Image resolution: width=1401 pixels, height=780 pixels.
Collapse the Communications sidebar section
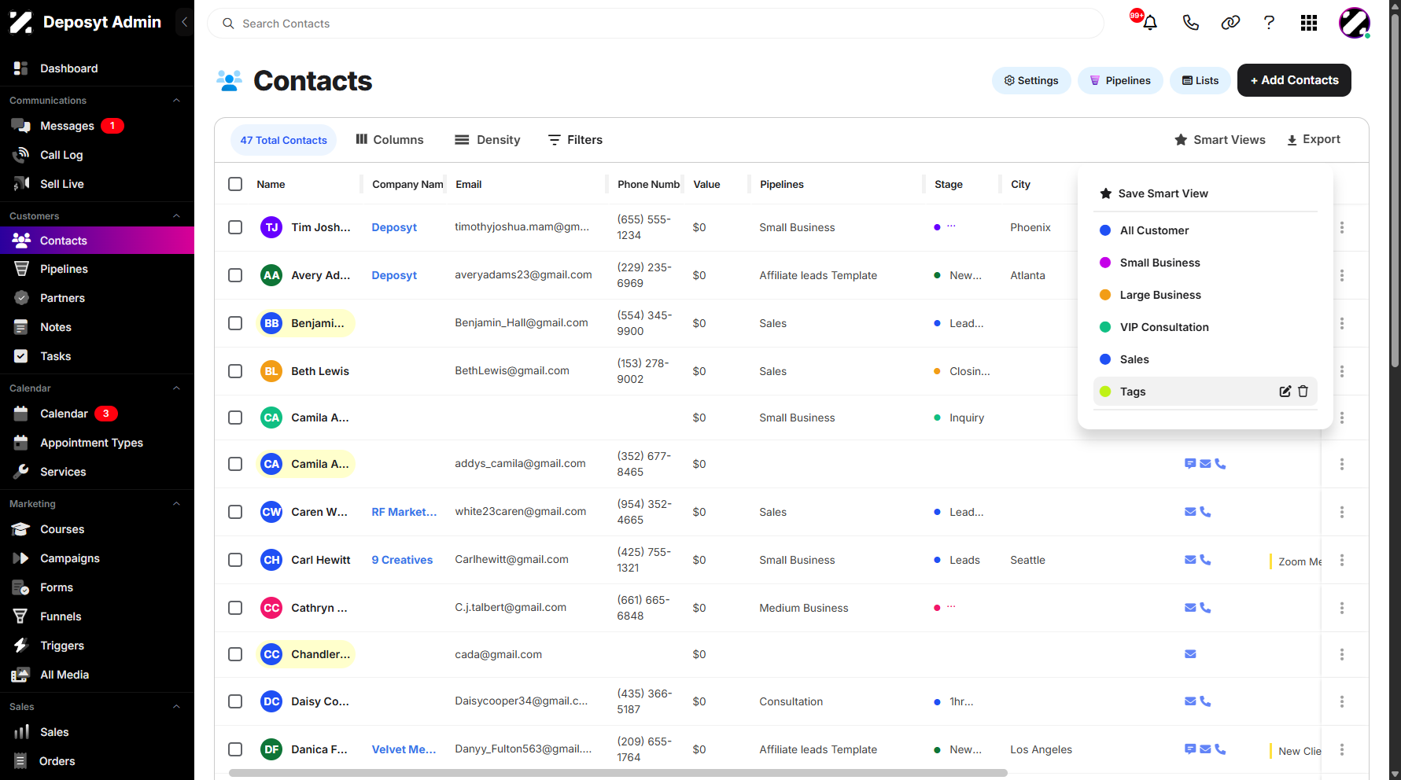pos(176,101)
